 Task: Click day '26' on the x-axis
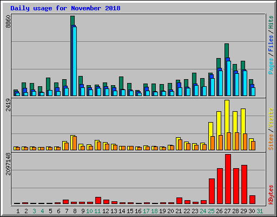[x=219, y=211]
